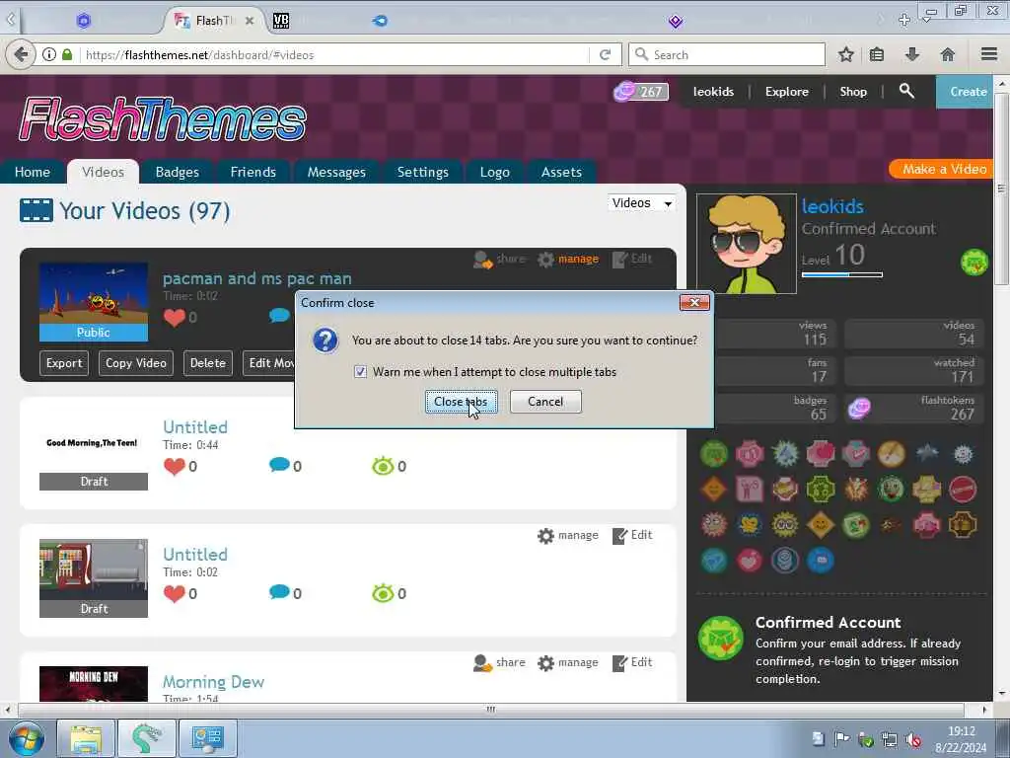
Task: Click leokids avatar picture
Action: tap(747, 244)
